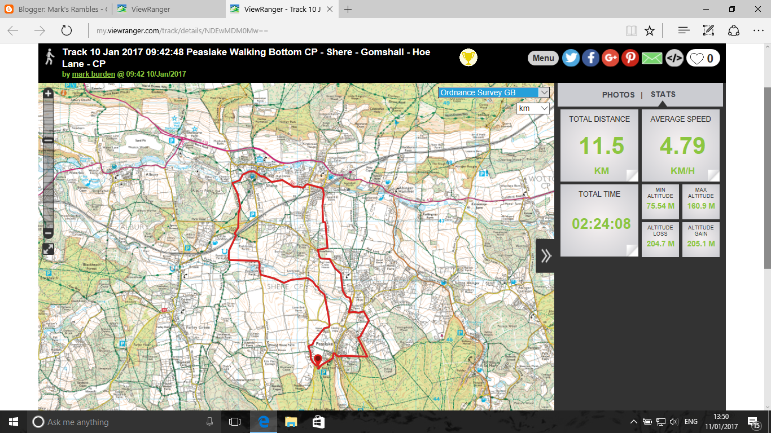This screenshot has width=771, height=433.
Task: Click the walking person activity icon
Action: click(x=49, y=56)
